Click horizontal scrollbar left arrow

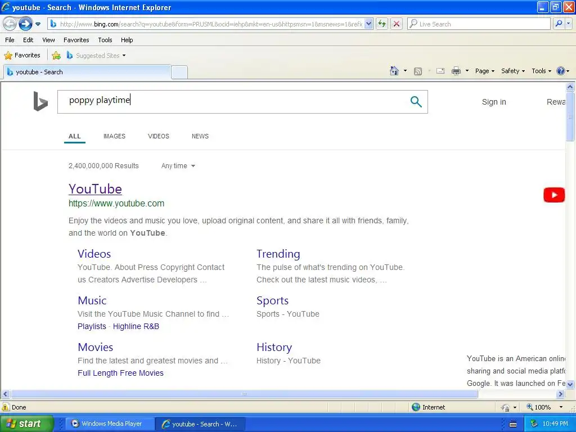tap(5, 394)
